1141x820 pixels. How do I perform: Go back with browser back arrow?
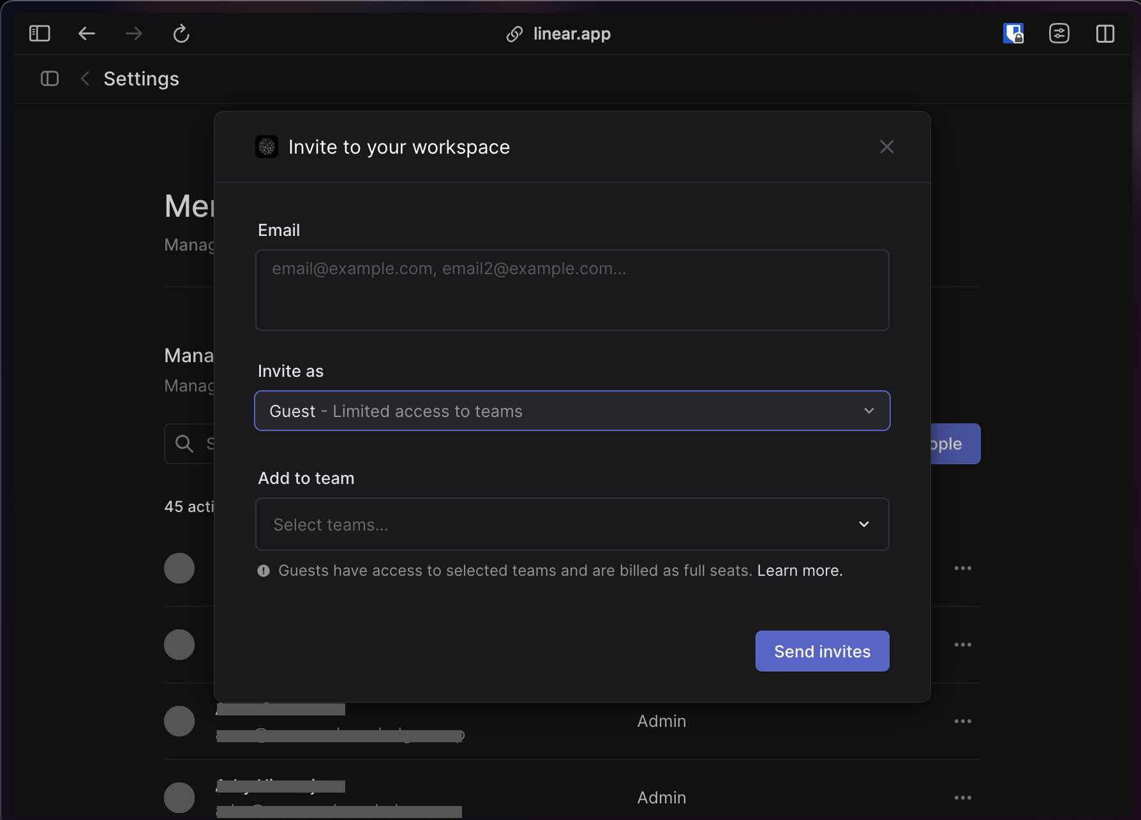pos(87,33)
